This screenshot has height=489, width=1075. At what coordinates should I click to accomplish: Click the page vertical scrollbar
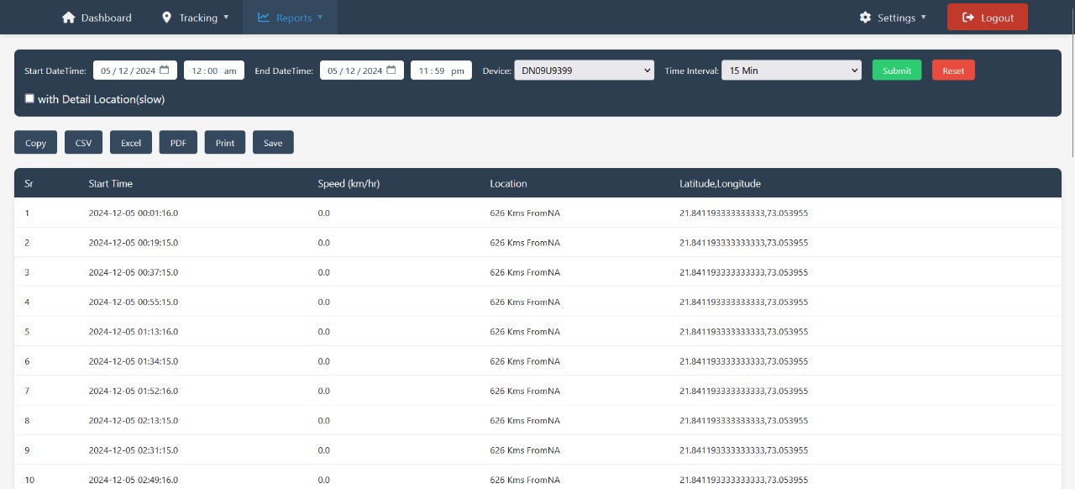[1070, 84]
